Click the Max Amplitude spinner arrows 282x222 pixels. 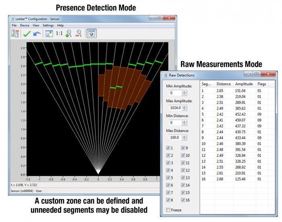(185, 108)
